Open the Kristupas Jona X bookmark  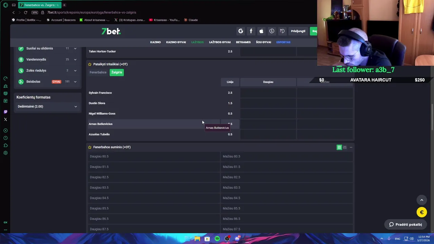pyautogui.click(x=130, y=20)
